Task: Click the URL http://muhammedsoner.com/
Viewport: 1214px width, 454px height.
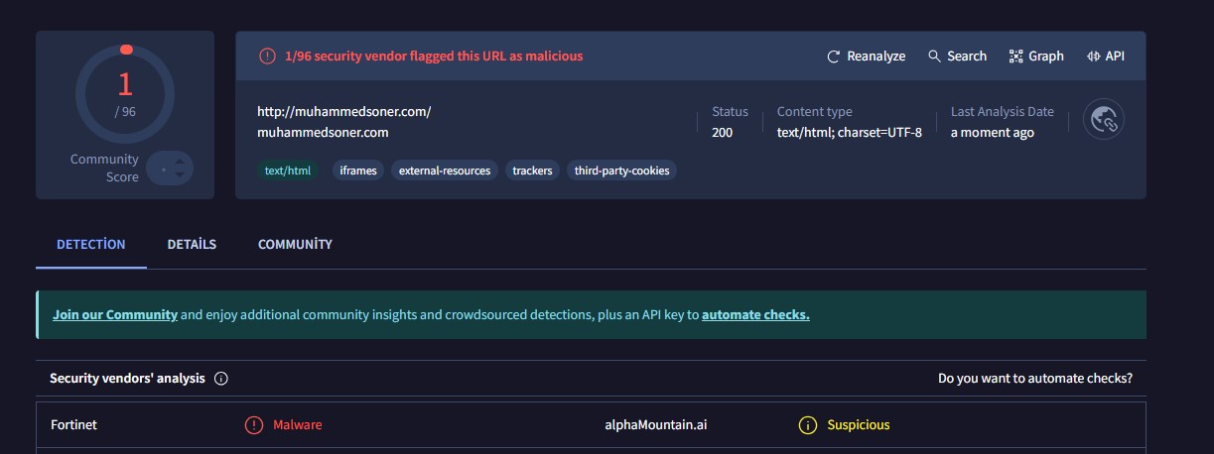Action: 344,112
